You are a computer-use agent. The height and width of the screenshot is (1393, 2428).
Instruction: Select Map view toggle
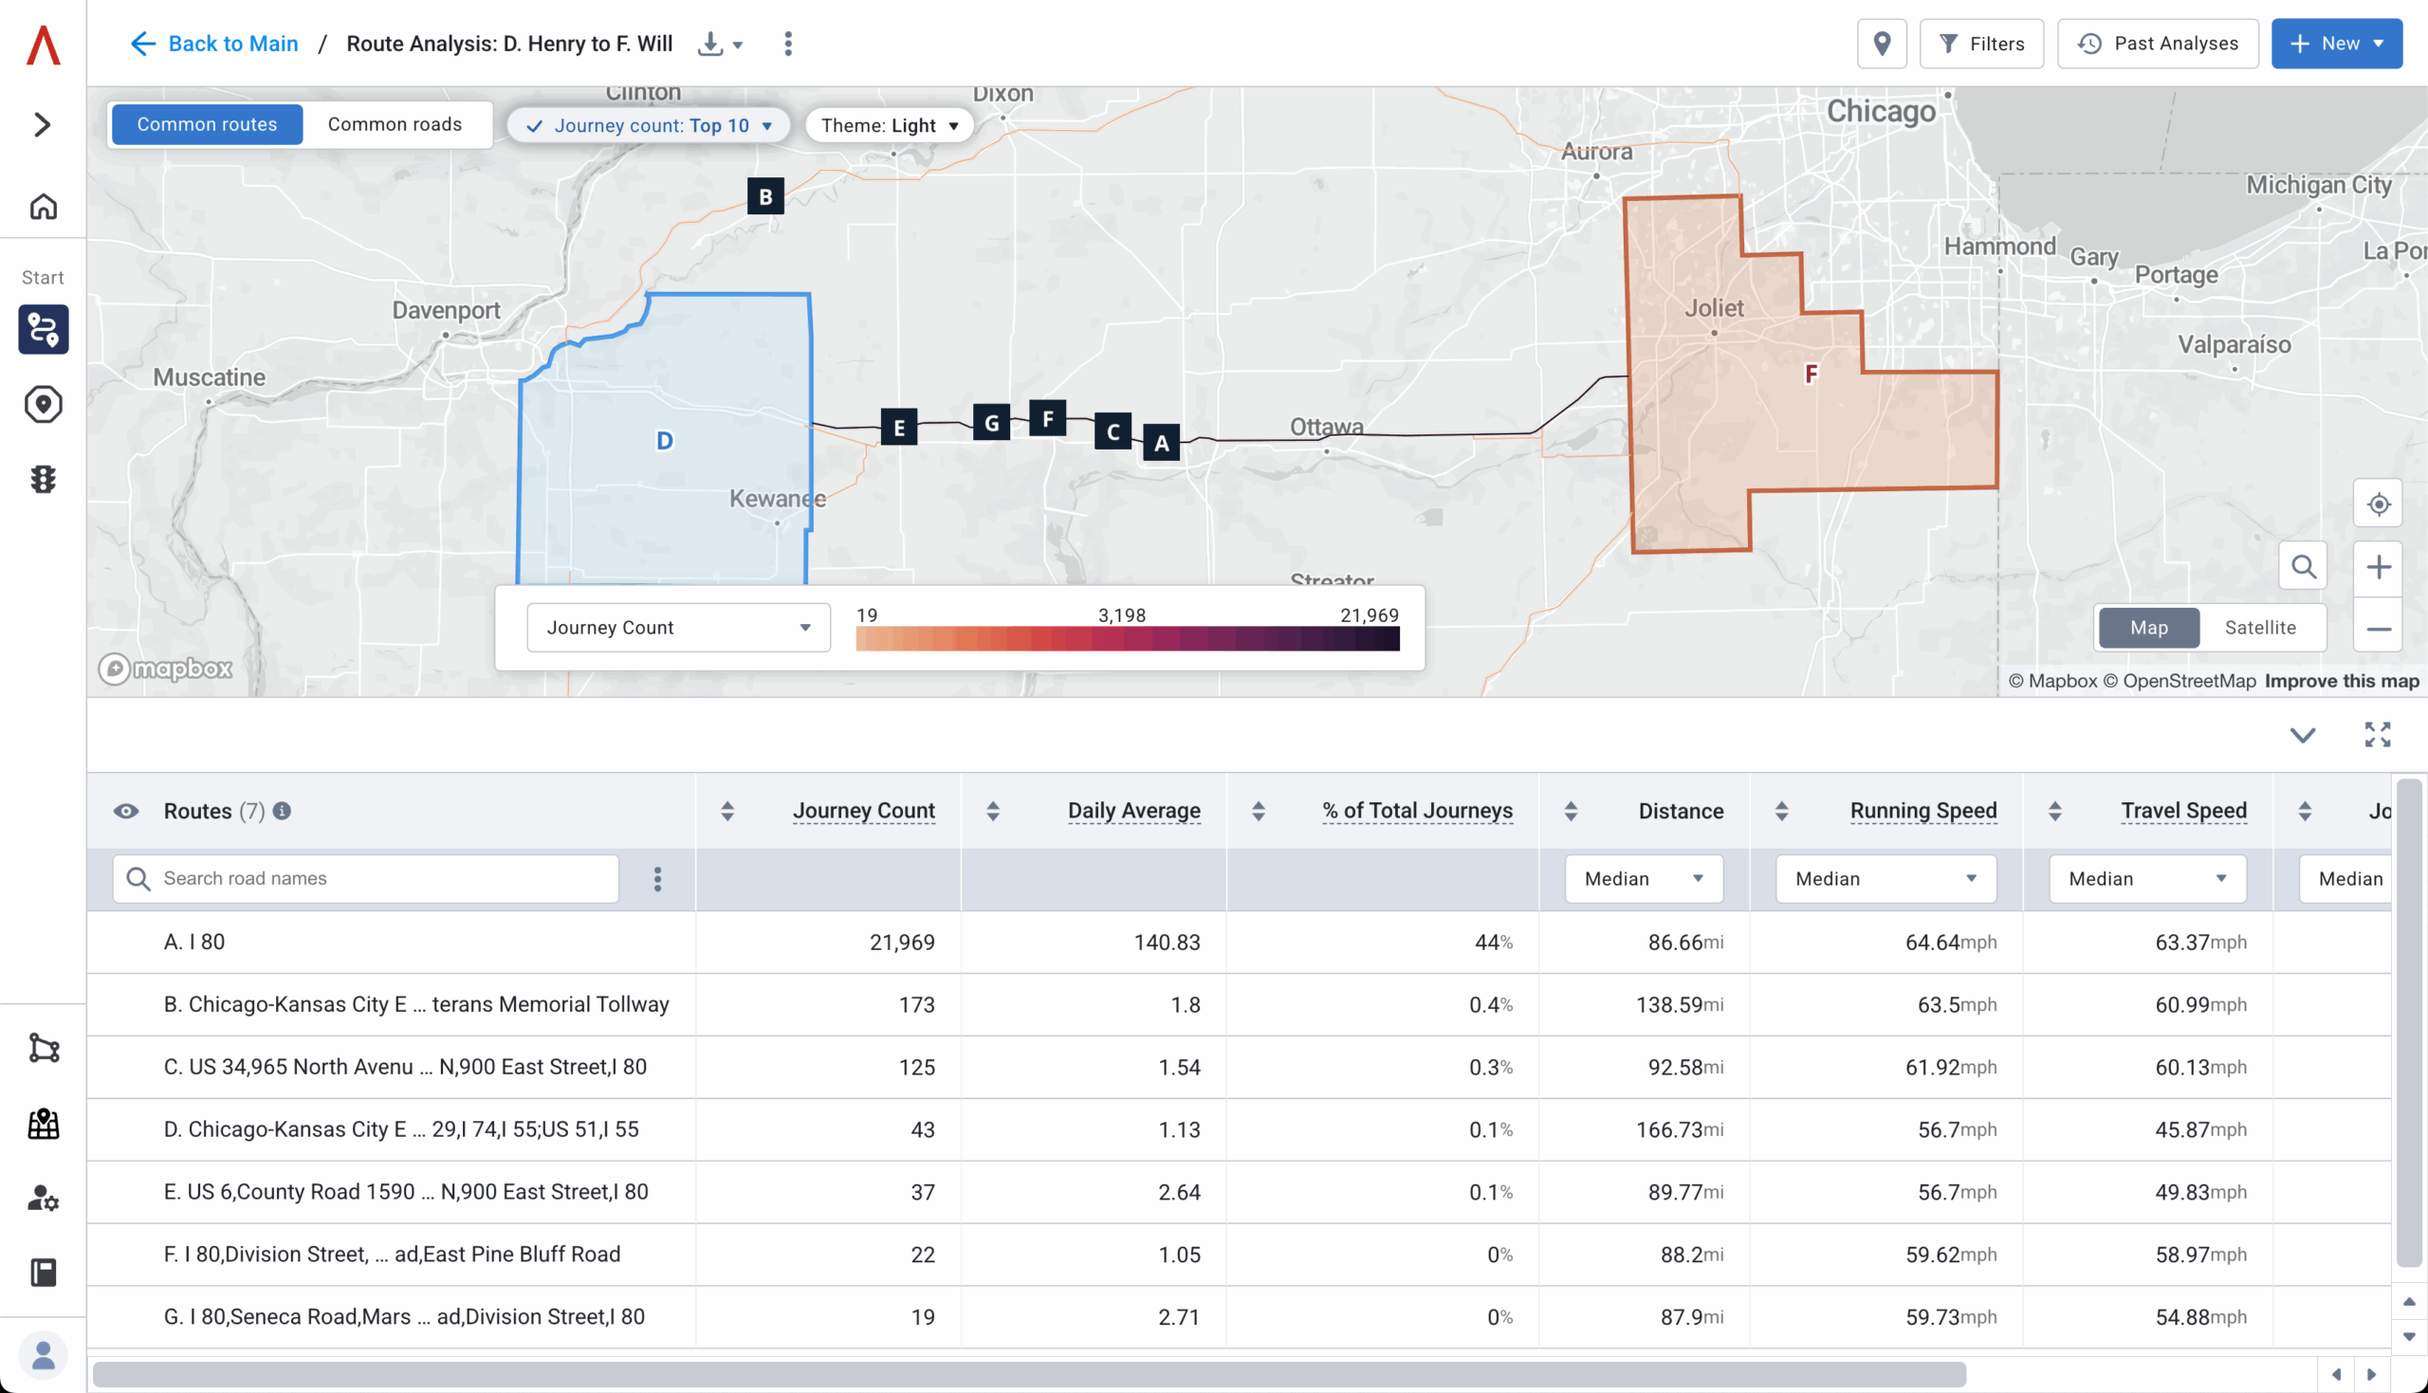[x=2147, y=628]
